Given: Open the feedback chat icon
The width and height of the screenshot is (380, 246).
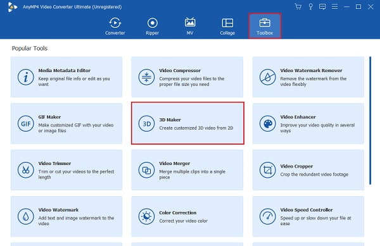Looking at the screenshot, I should [322, 7].
